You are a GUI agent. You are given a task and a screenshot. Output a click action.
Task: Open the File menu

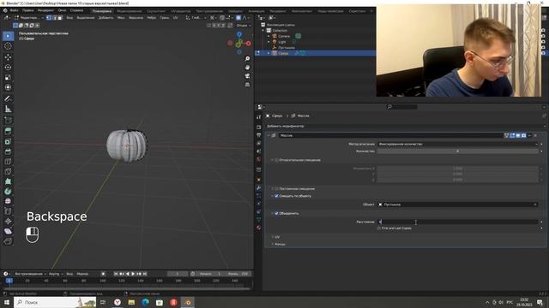[14, 10]
